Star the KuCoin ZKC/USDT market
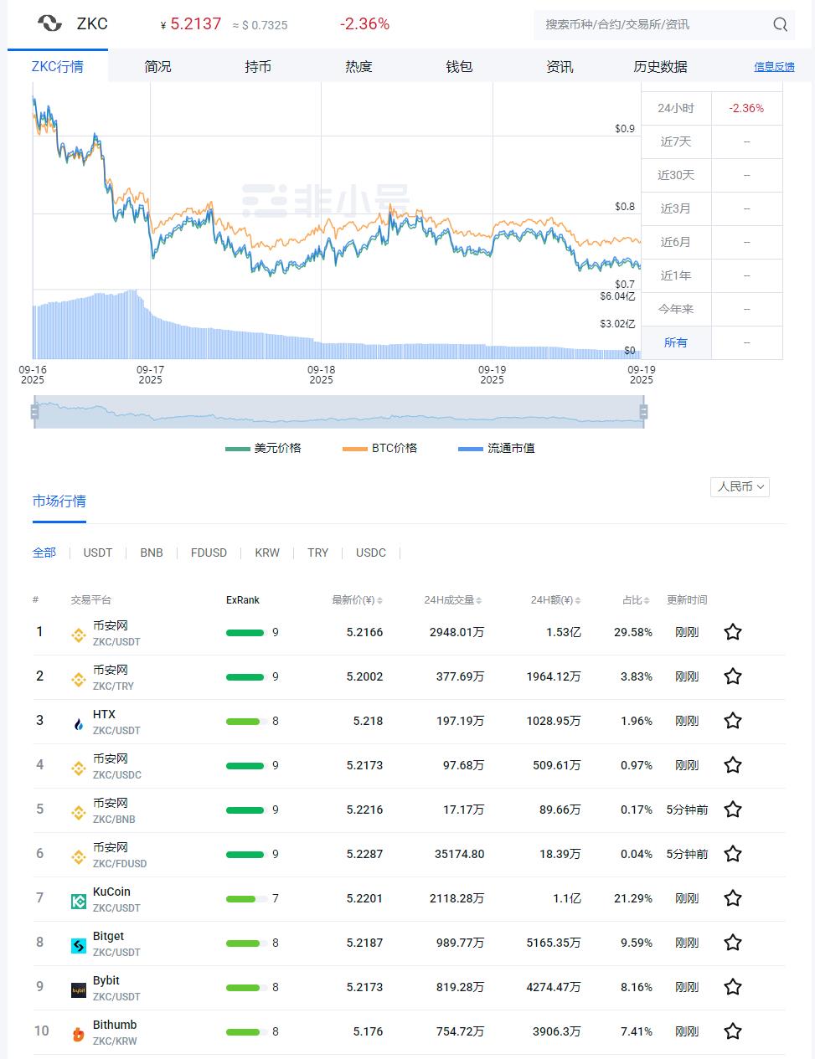This screenshot has height=1059, width=815. pyautogui.click(x=732, y=898)
